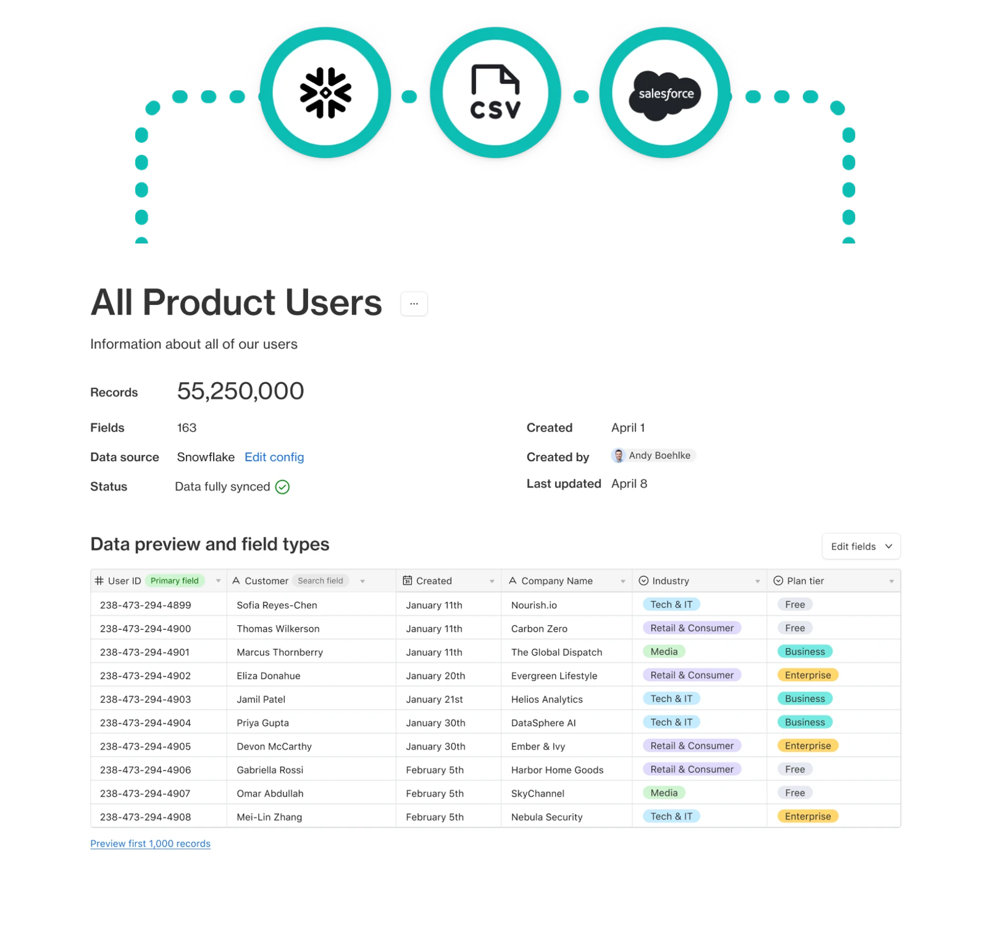Click Tech & IT tag for DataSphere AI
Image resolution: width=988 pixels, height=944 pixels.
point(671,722)
